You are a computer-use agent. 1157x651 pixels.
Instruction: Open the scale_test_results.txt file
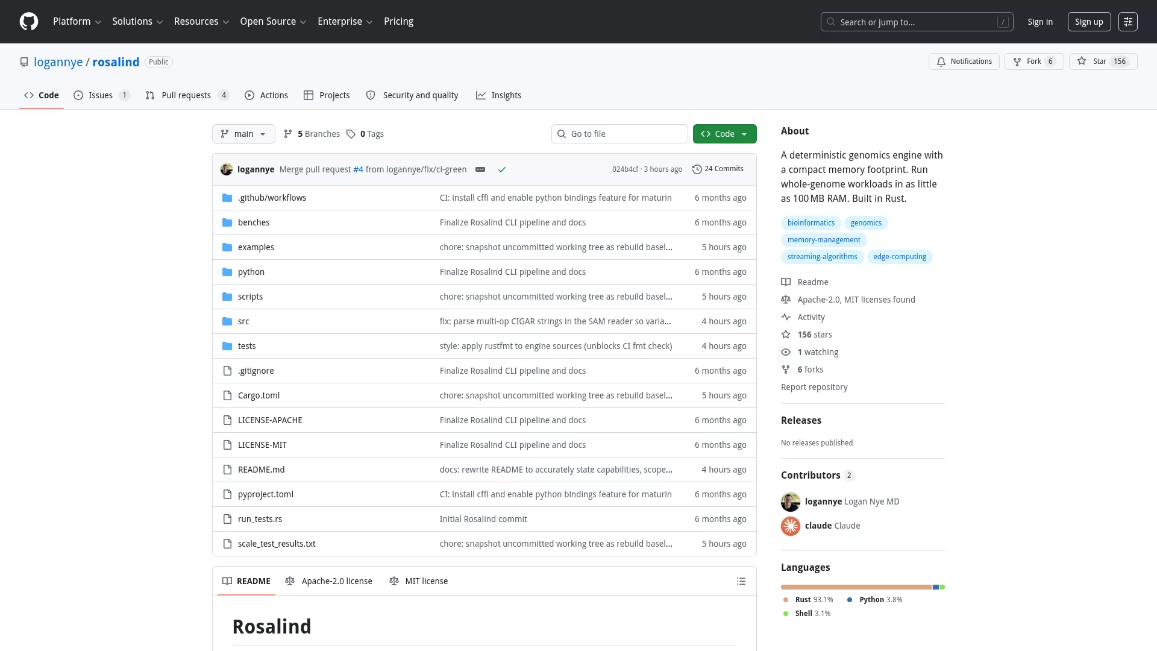(277, 544)
